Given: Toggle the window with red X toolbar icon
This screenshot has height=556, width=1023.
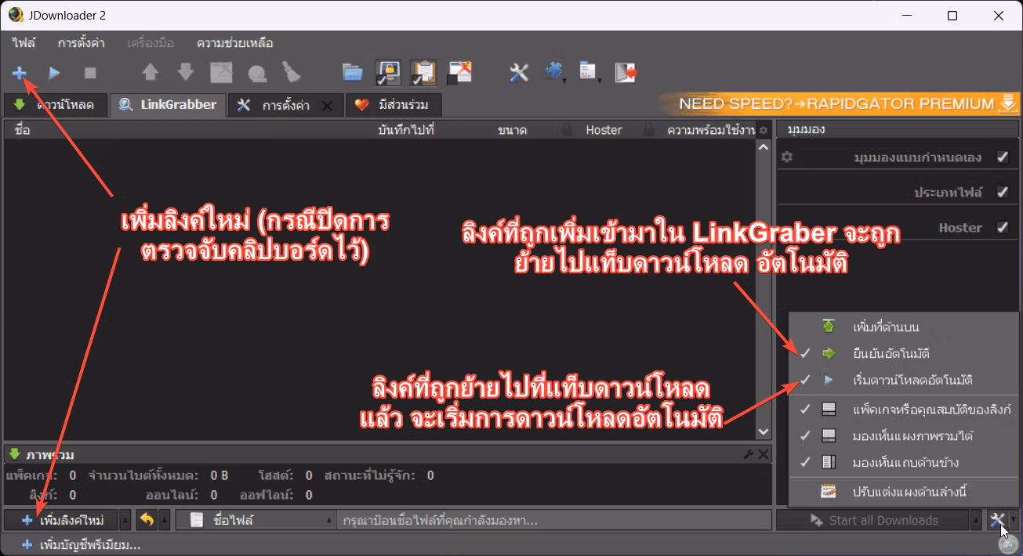Looking at the screenshot, I should tap(459, 72).
